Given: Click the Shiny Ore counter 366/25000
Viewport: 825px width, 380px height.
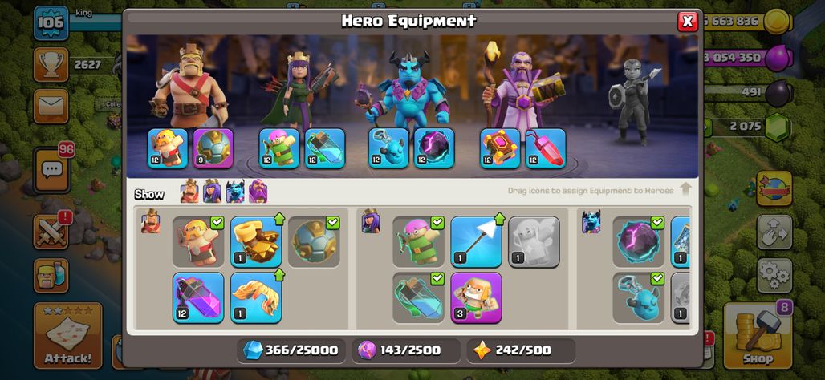Looking at the screenshot, I should [x=291, y=350].
